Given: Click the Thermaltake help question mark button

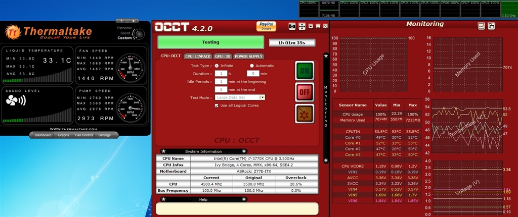Looking at the screenshot, I should [121, 21].
